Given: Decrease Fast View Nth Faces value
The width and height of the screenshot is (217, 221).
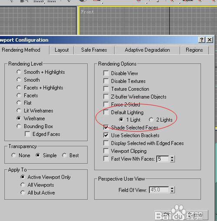Looking at the screenshot, I should (x=172, y=160).
